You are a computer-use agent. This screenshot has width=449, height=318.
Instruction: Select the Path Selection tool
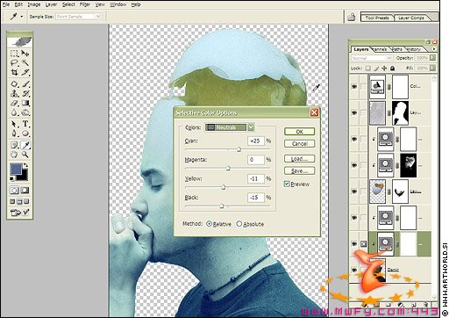(14, 124)
